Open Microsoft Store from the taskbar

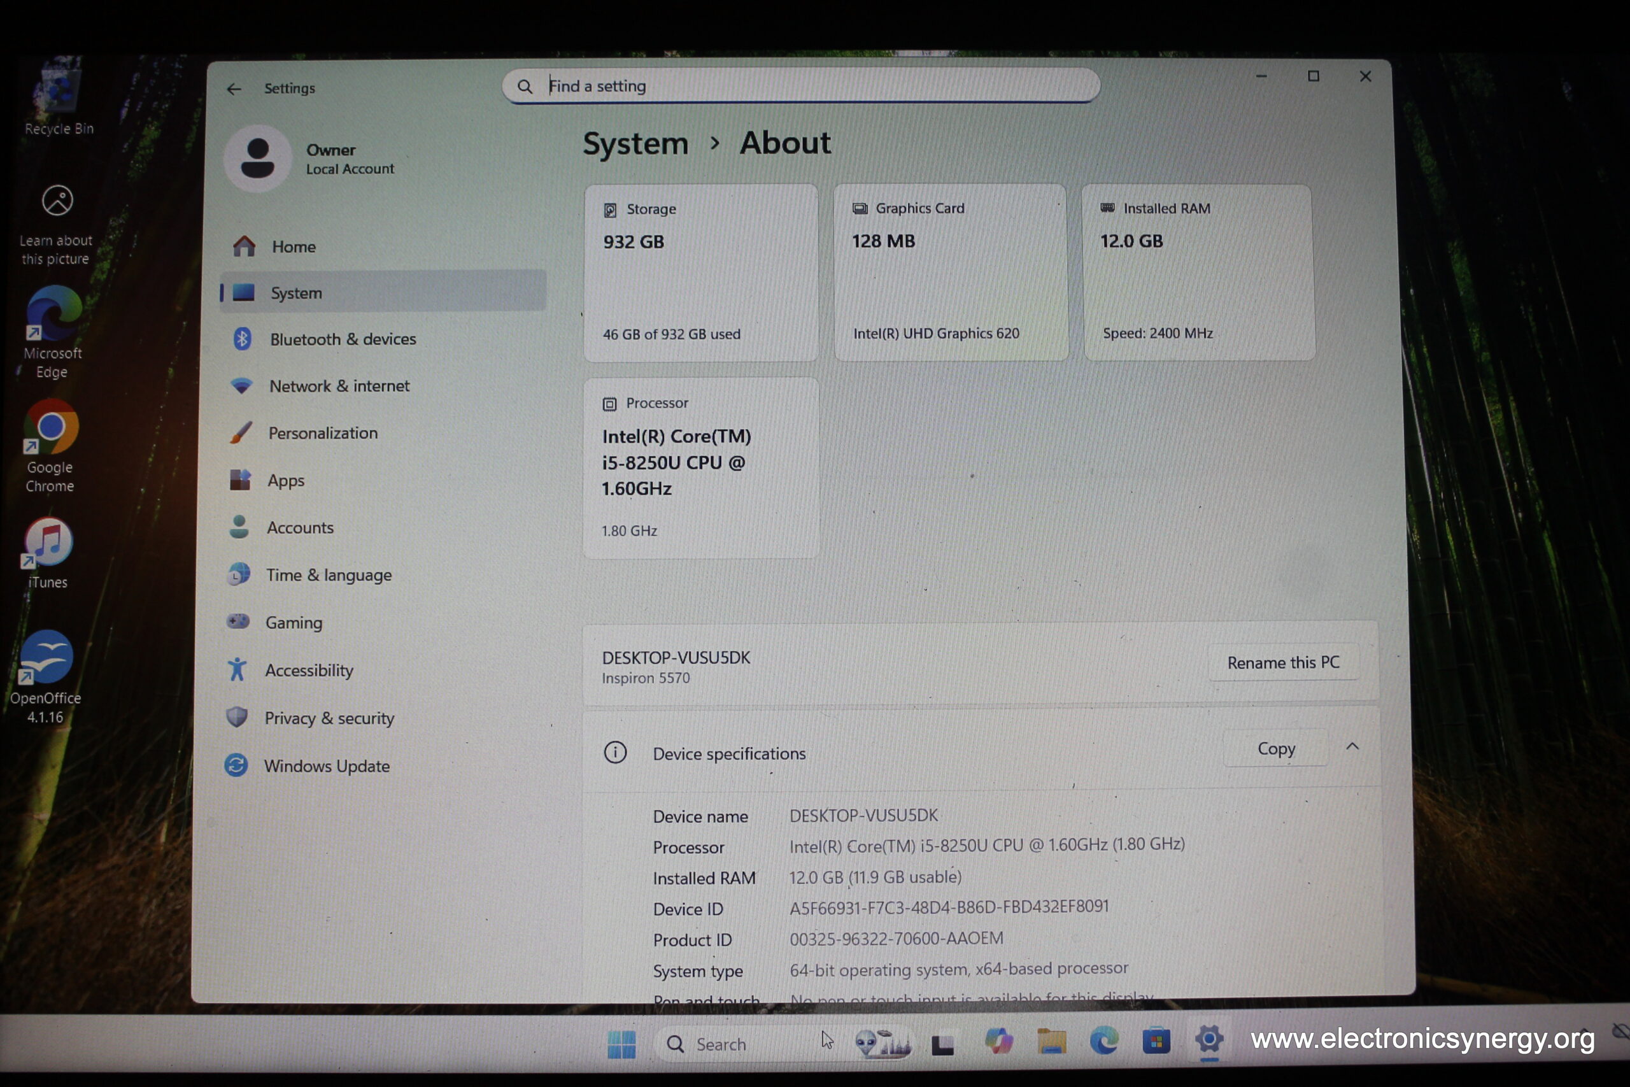1155,1042
